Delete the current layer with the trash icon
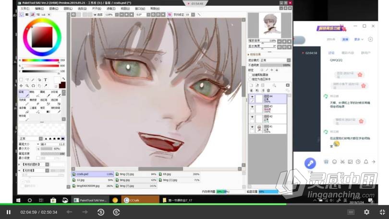 click(268, 91)
